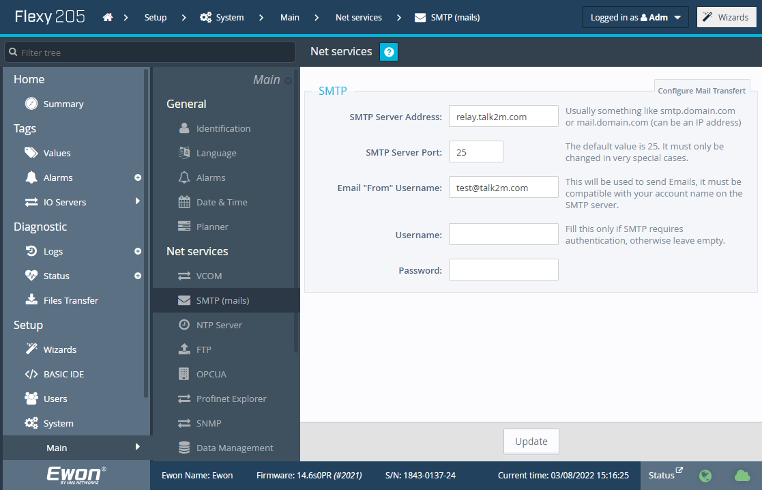The width and height of the screenshot is (762, 490).
Task: Click the Logs history icon
Action: (x=31, y=251)
